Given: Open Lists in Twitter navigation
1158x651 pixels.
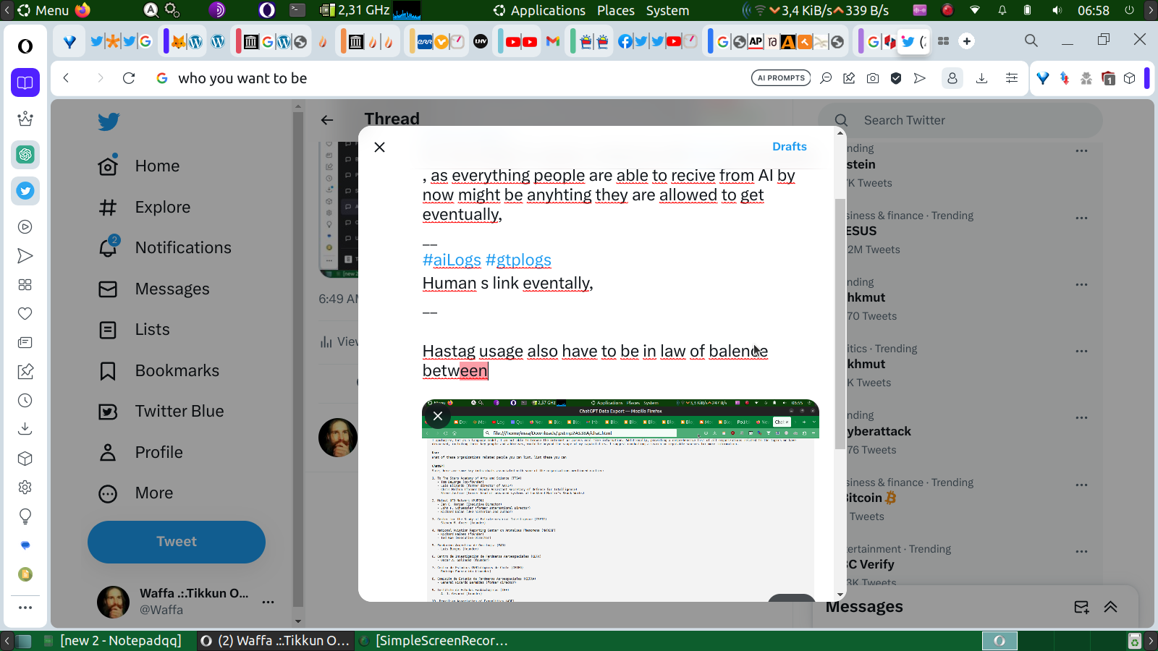Looking at the screenshot, I should (134, 330).
